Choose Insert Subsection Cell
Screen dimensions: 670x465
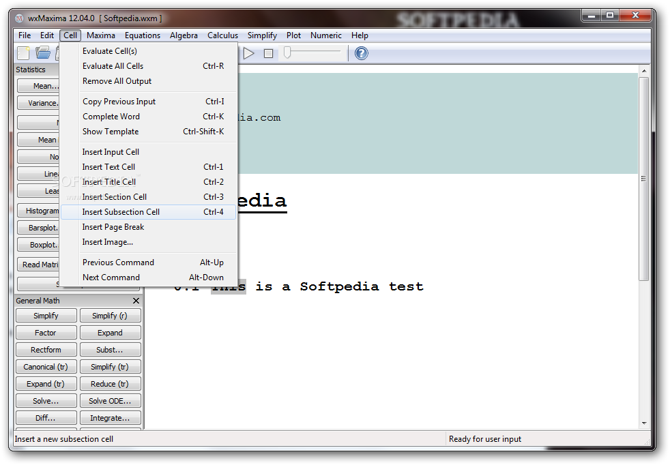(x=148, y=212)
